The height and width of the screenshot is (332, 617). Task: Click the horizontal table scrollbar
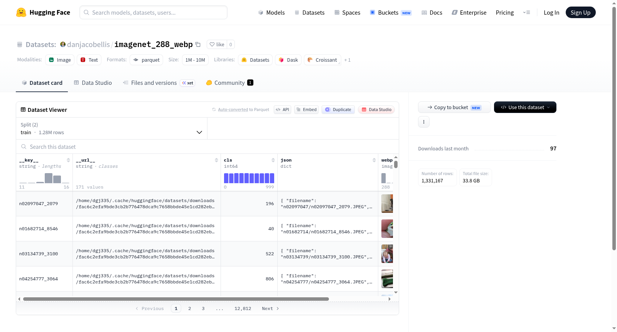click(x=176, y=299)
